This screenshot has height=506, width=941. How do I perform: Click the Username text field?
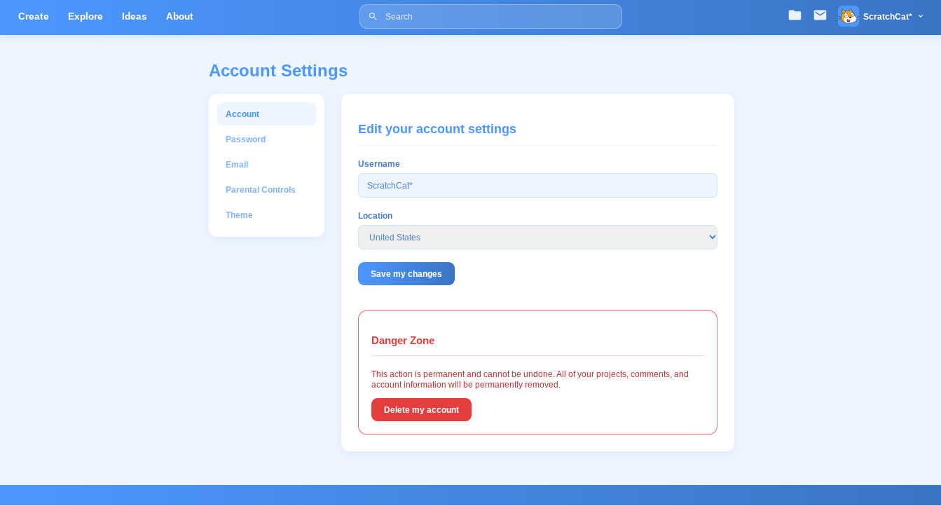coord(537,186)
